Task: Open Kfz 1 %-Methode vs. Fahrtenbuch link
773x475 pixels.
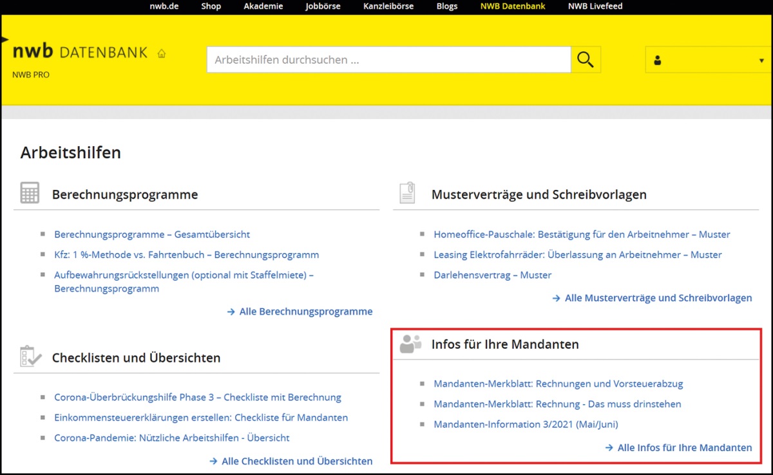Action: [186, 255]
